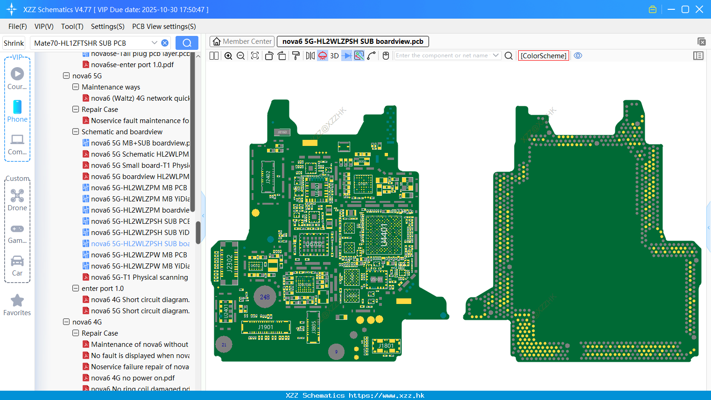Select connector J1901 on the board
The height and width of the screenshot is (400, 711).
(266, 327)
